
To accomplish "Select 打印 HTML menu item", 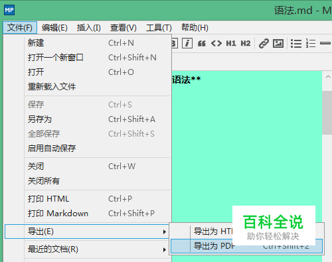I will [98, 199].
